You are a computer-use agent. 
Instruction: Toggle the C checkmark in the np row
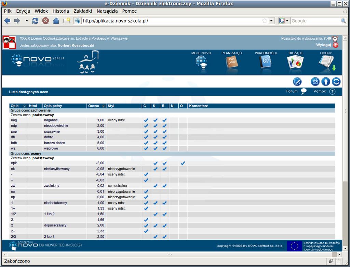point(146,197)
